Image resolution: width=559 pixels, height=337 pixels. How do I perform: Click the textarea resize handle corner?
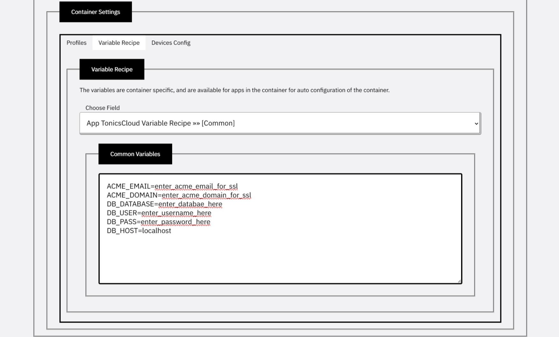(x=459, y=281)
